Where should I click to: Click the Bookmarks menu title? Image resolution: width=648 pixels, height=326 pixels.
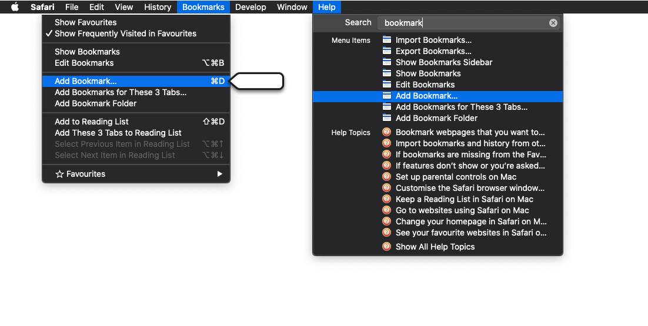point(203,7)
